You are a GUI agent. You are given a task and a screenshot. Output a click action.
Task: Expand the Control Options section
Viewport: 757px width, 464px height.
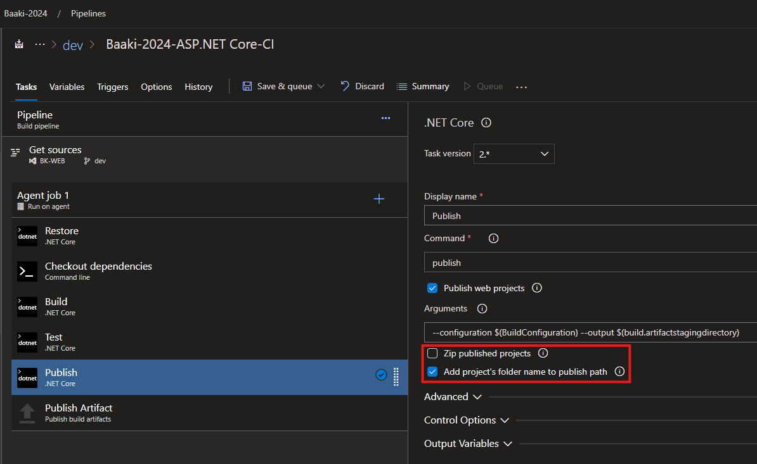click(467, 420)
